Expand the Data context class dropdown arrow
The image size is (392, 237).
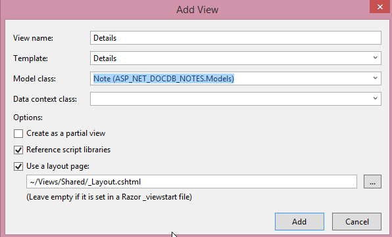pos(376,98)
